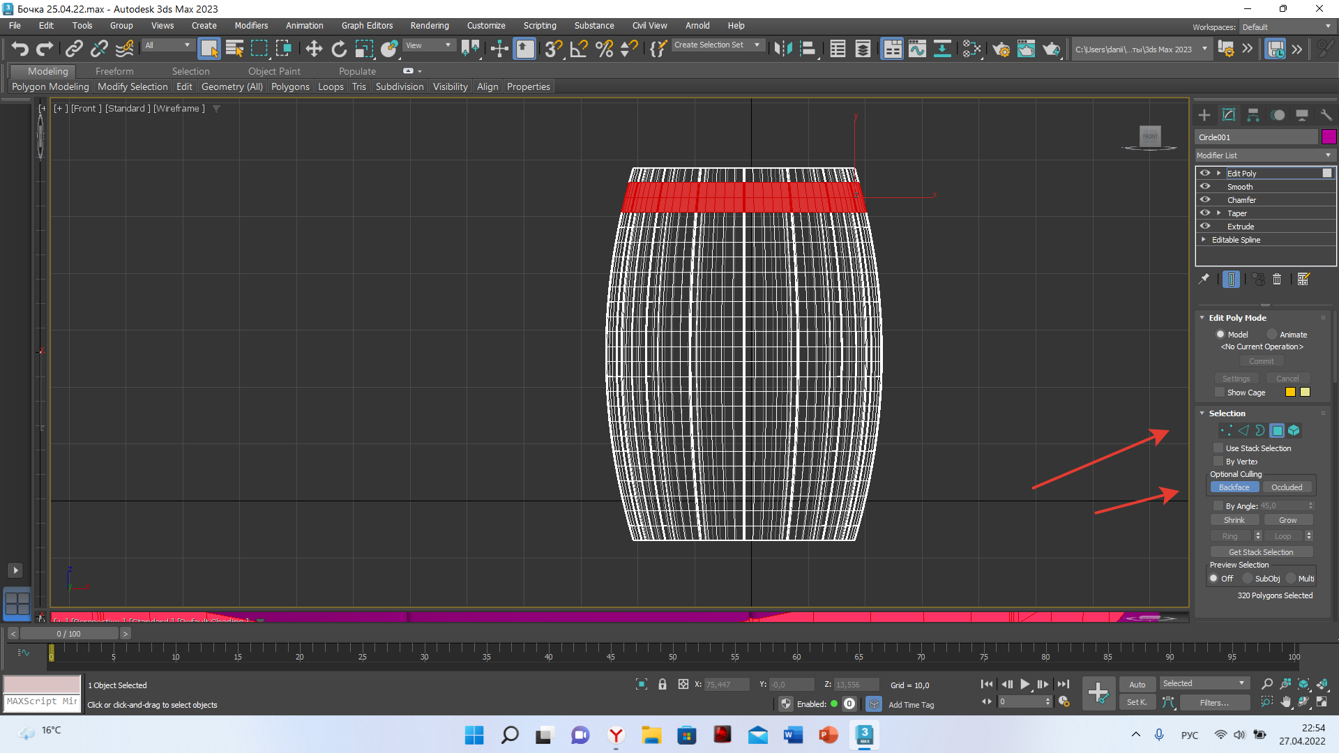
Task: Hide the Taper modifier with its eye icon
Action: pos(1205,213)
